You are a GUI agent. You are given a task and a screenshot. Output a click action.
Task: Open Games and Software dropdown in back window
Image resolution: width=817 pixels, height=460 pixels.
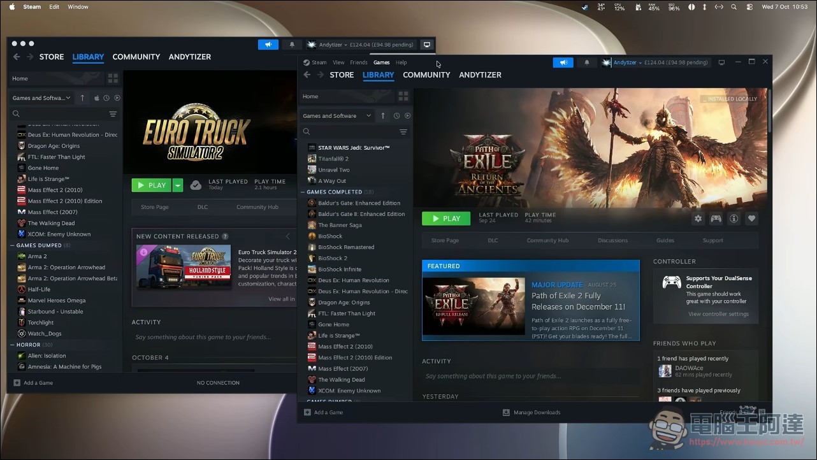41,98
